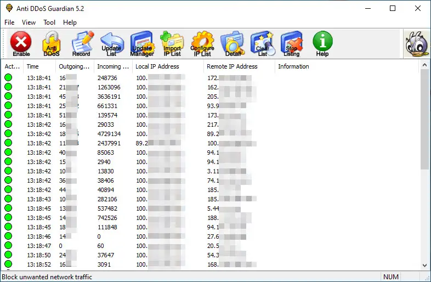Click local IP cell starting with 89.2
This screenshot has height=282, width=431.
(x=158, y=143)
